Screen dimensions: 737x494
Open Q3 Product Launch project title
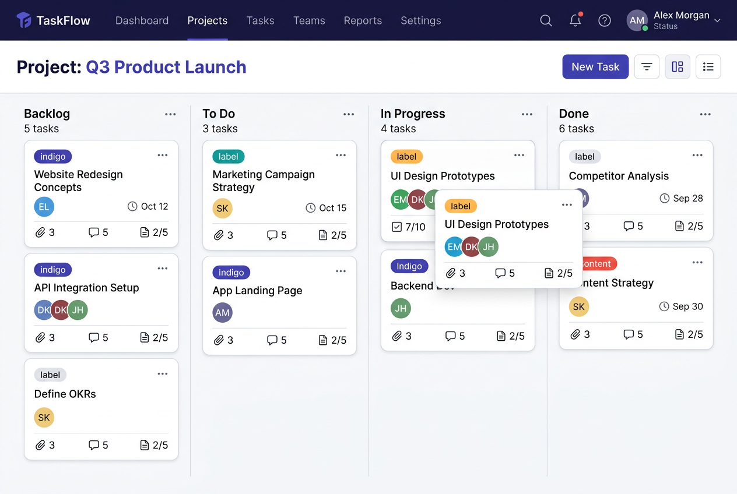tap(166, 67)
